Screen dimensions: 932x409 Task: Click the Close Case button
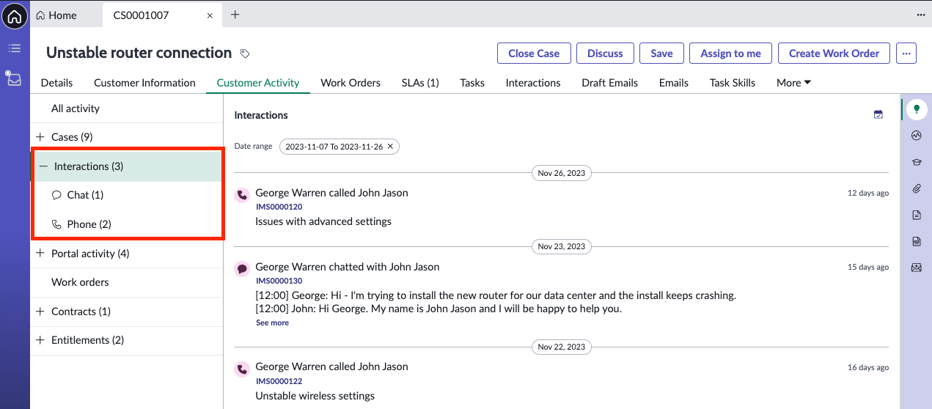(x=534, y=54)
